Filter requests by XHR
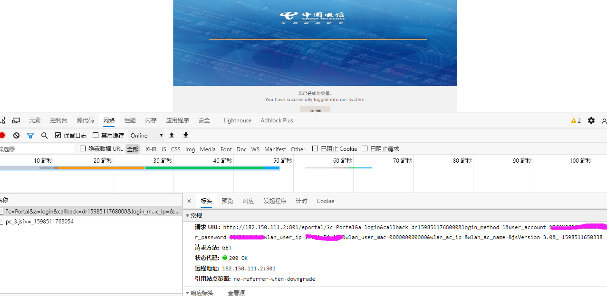 [151, 149]
